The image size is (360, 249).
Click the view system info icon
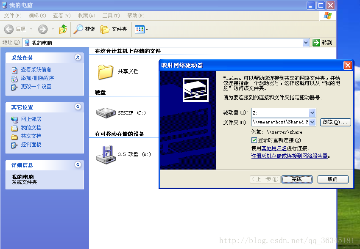coord(14,70)
